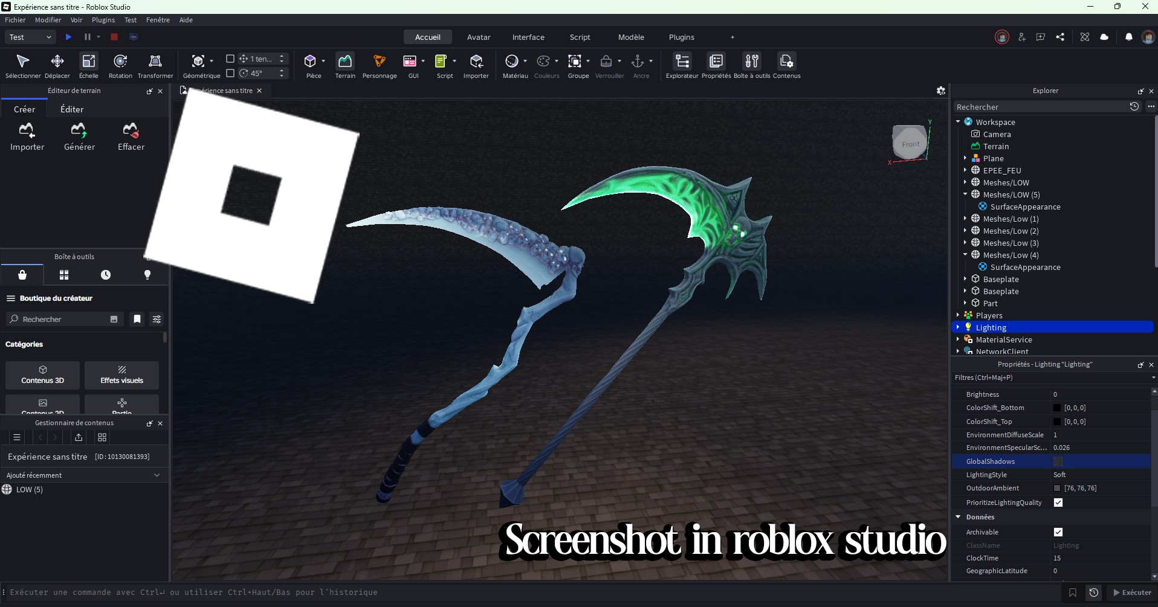
Task: Open the toolbox creations lightbulb tab
Action: pos(147,275)
